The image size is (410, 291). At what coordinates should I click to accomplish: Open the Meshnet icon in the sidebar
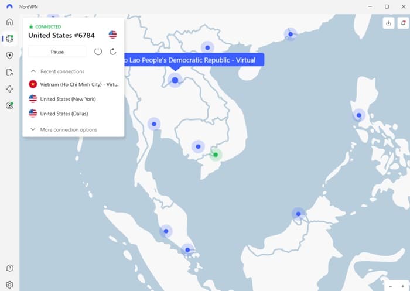[10, 89]
